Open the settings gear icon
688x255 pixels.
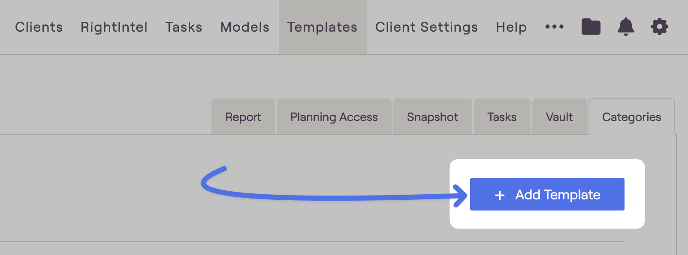(660, 27)
